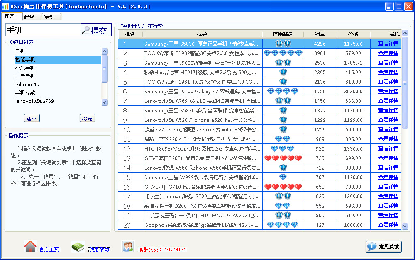Open the 使用帮助 link

(99, 249)
